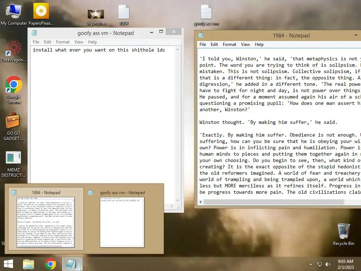The image size is (361, 271).
Task: Click the goofy ass vm Notepad title bar
Action: [105, 33]
